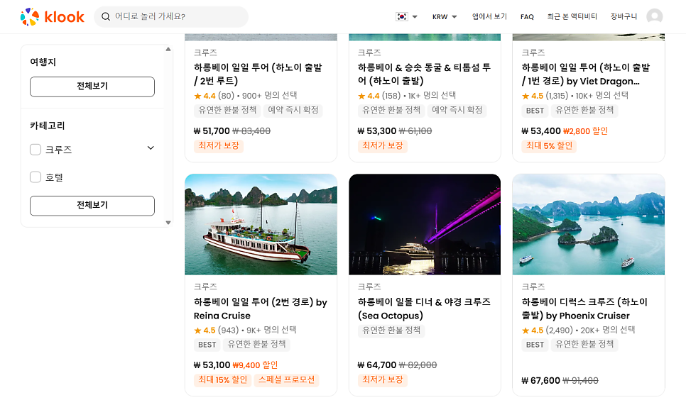Click the 최대 15% 할인 badge
Viewport: 686px width, 405px height.
click(x=223, y=379)
